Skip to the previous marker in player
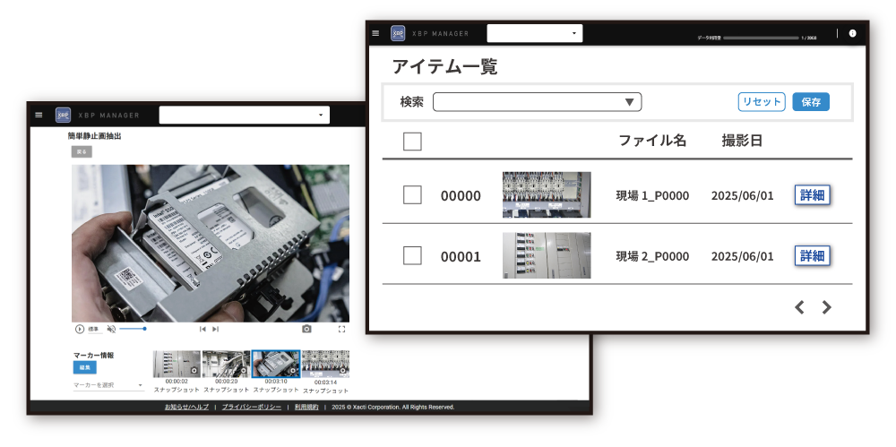The height and width of the screenshot is (447, 896). pos(202,330)
